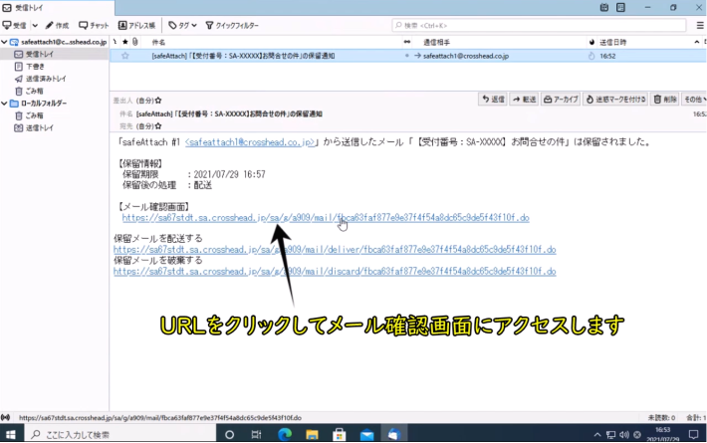Sort by the 通信相手 correspondent column
The image size is (707, 443).
point(436,43)
